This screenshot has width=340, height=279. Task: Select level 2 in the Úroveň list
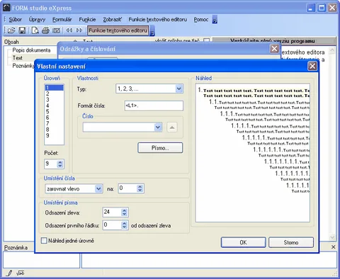54,93
